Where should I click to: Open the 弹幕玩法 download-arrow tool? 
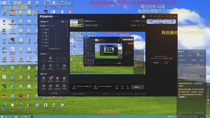[x=44, y=67]
